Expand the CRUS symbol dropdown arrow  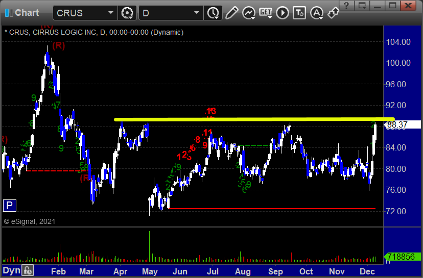coord(111,13)
